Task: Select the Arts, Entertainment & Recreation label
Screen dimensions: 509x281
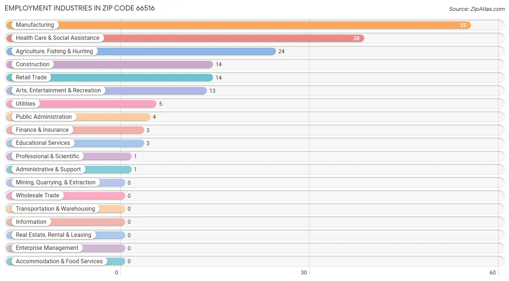Action: click(58, 91)
